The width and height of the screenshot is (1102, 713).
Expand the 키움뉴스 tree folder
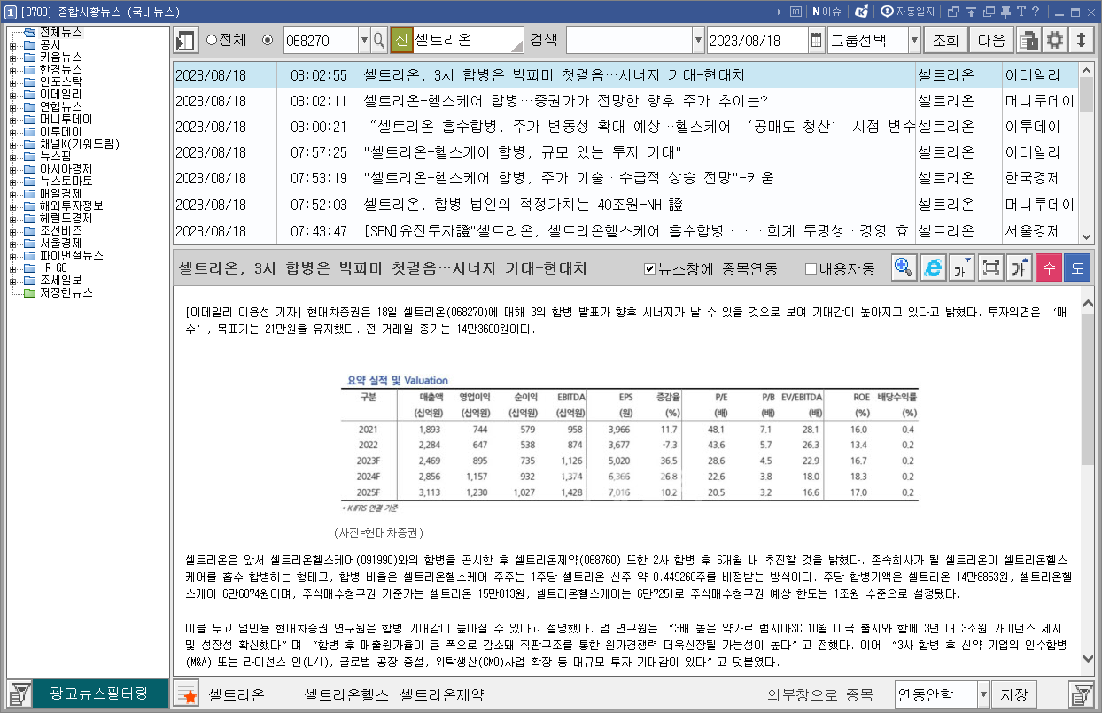12,58
